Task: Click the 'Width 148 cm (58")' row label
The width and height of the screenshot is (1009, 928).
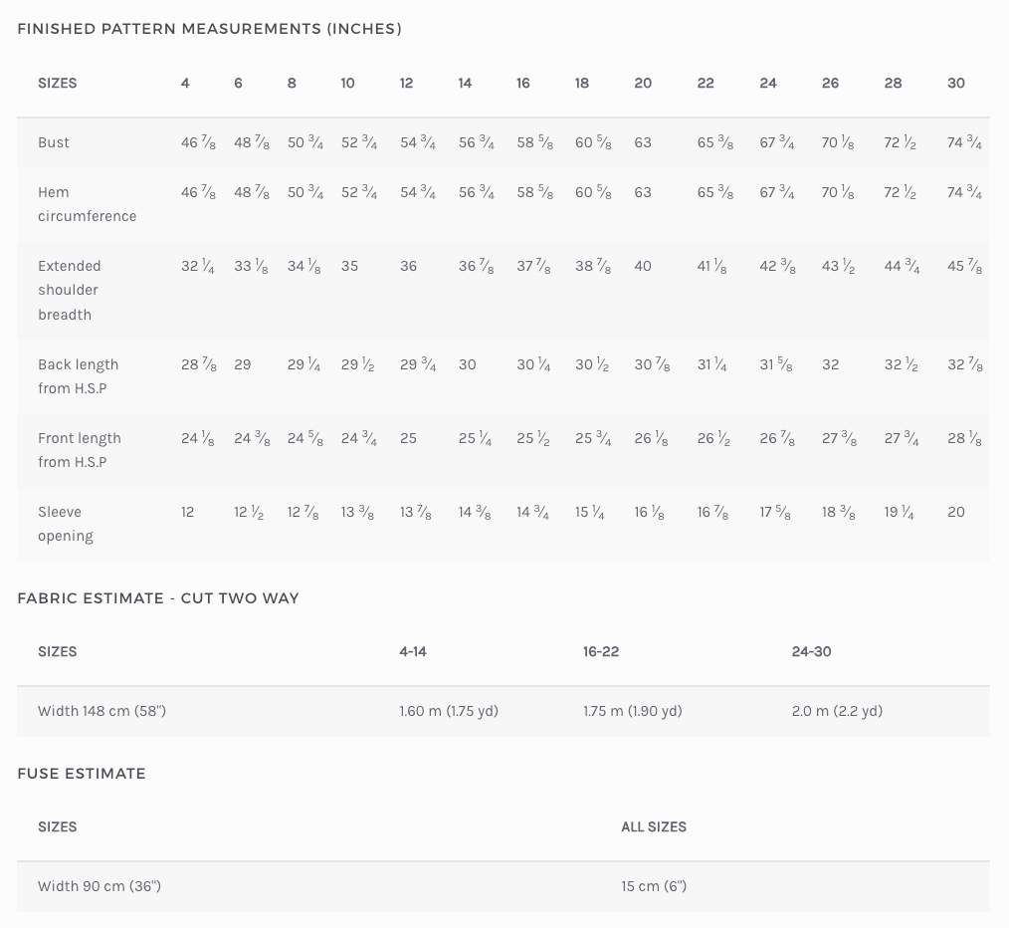Action: point(101,711)
